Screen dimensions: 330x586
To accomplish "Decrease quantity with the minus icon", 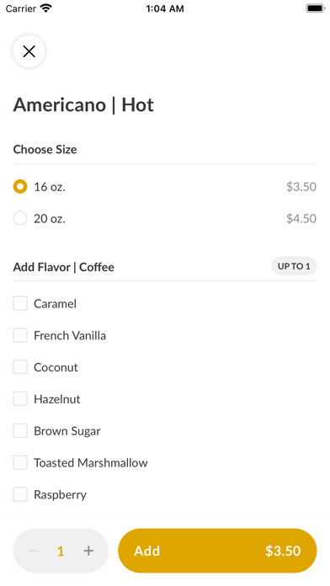I will click(x=33, y=551).
